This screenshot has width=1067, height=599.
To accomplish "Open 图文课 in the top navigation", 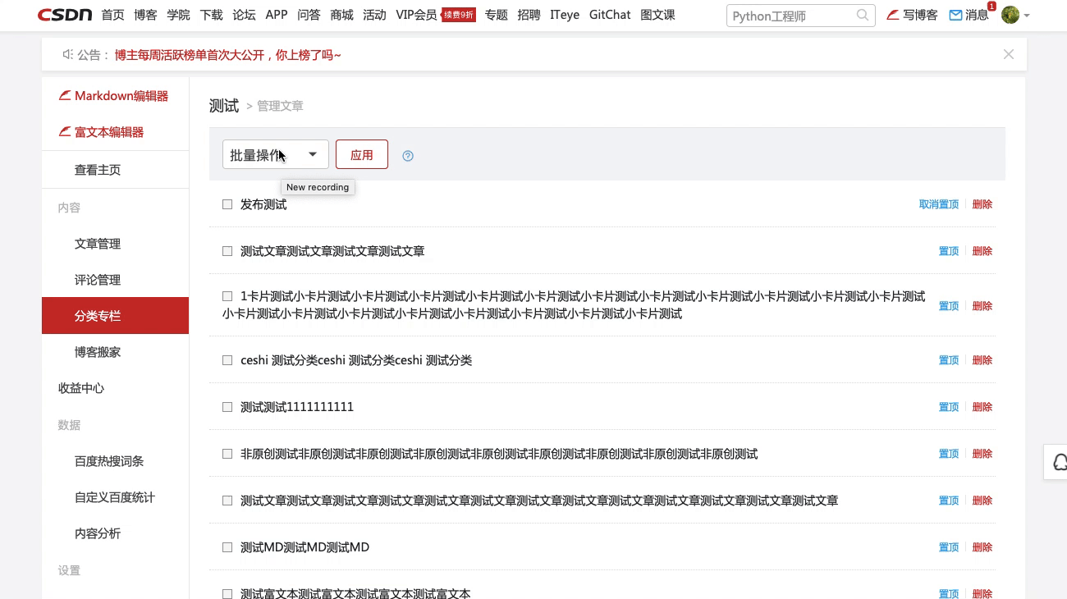I will [x=657, y=15].
